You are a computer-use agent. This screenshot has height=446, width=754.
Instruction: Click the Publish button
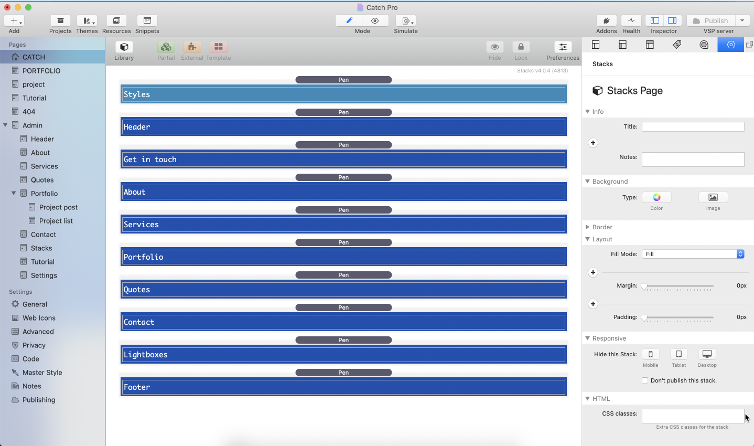click(x=710, y=21)
